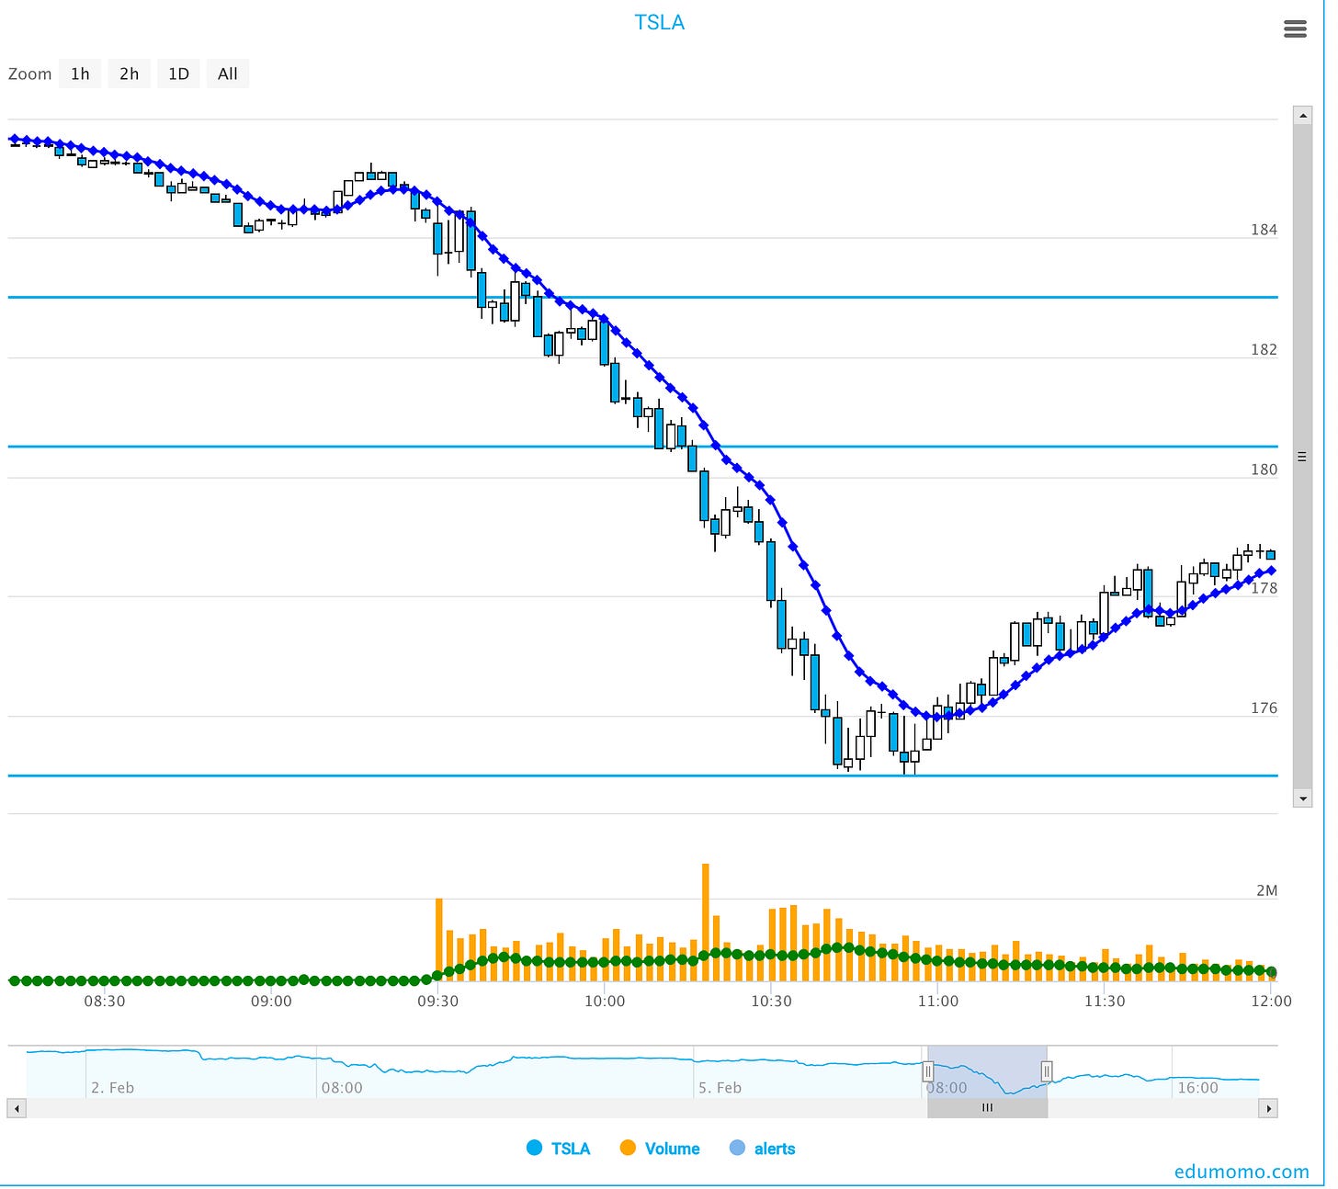Screen dimensions: 1338x1189
Task: Select the All zoom range button
Action: pyautogui.click(x=228, y=74)
